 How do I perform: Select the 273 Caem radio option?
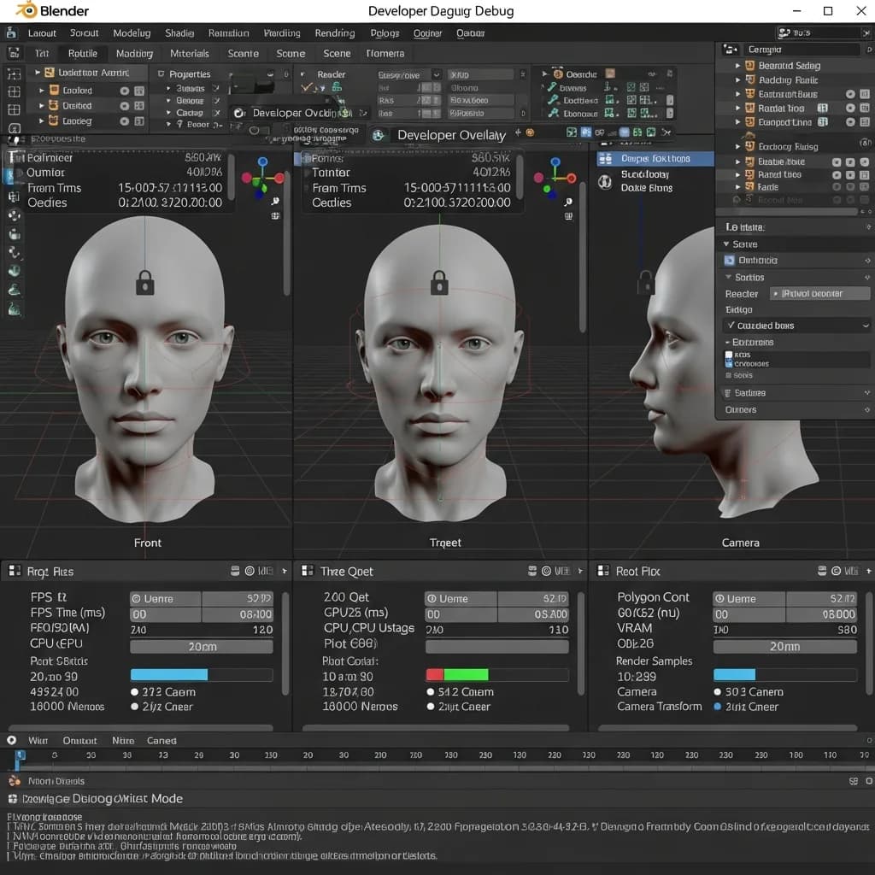(134, 691)
